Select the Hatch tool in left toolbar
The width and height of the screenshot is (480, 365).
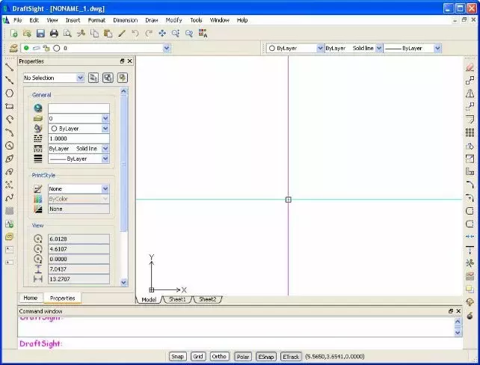click(x=9, y=211)
